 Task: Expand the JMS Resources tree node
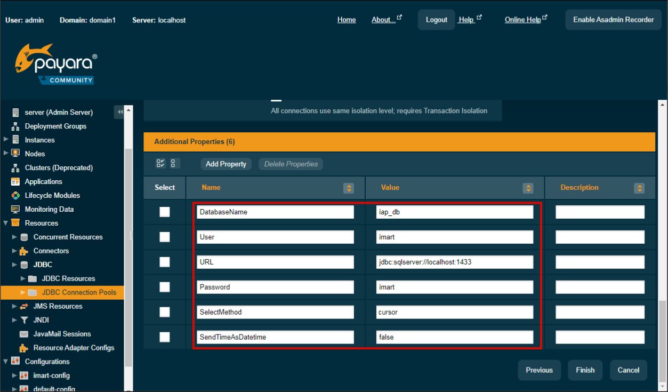click(x=14, y=306)
